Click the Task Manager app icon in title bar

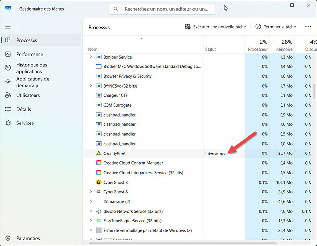(x=8, y=8)
